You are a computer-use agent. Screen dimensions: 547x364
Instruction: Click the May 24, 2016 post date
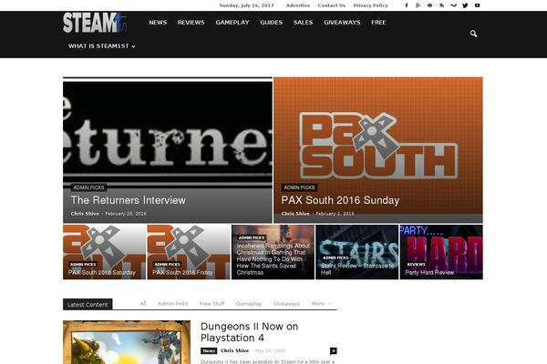pos(271,350)
